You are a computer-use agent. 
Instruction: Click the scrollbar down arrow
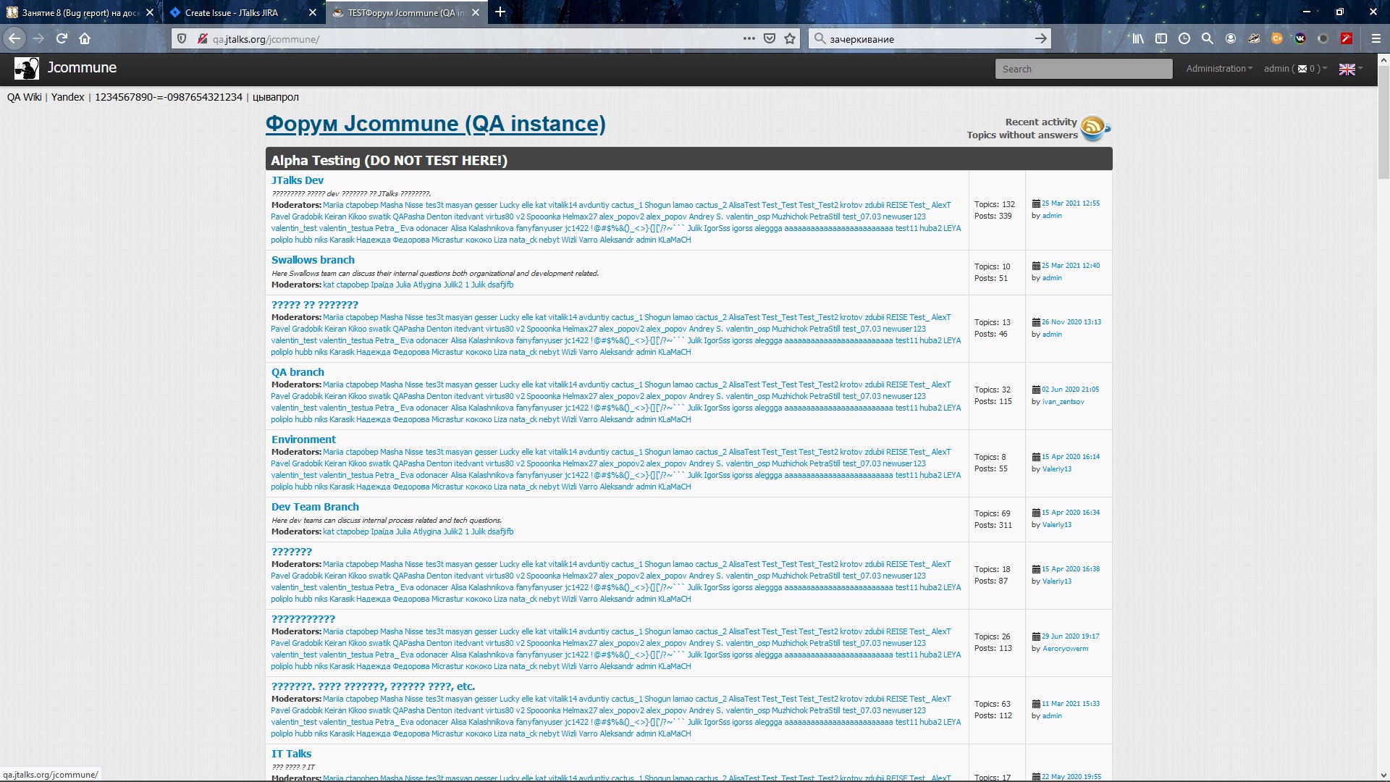pos(1383,775)
